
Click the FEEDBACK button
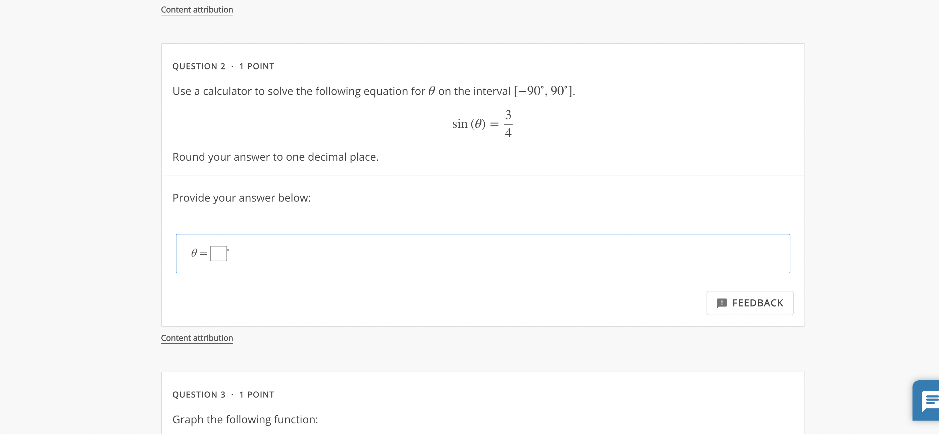tap(750, 303)
